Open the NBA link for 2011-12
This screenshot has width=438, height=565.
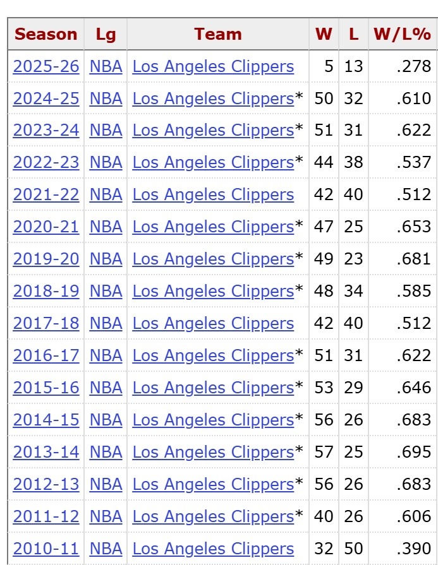click(106, 516)
